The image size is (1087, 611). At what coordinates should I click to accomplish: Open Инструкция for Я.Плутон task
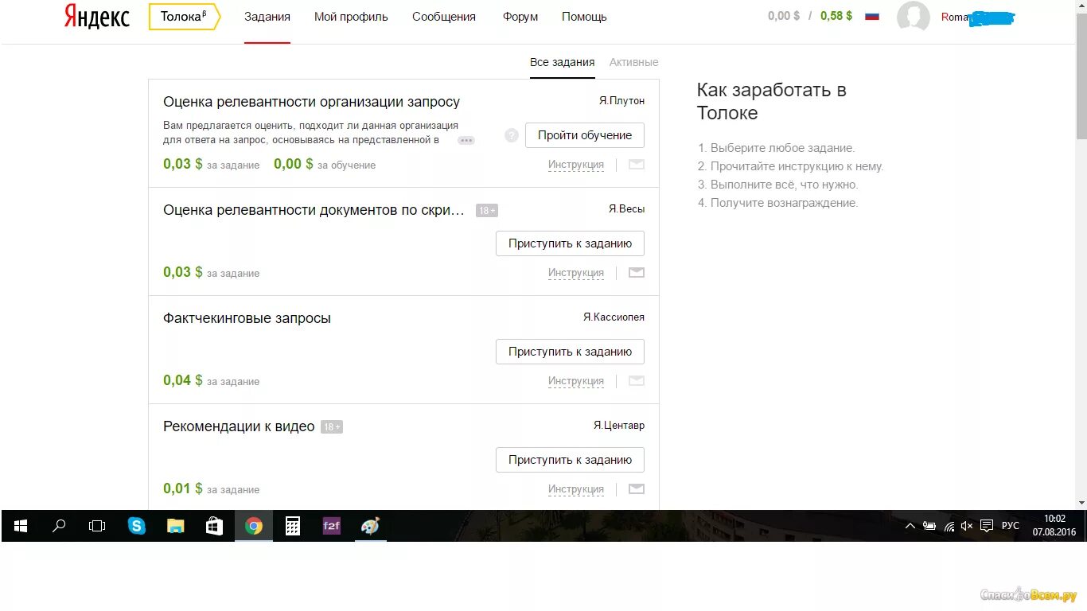(576, 165)
